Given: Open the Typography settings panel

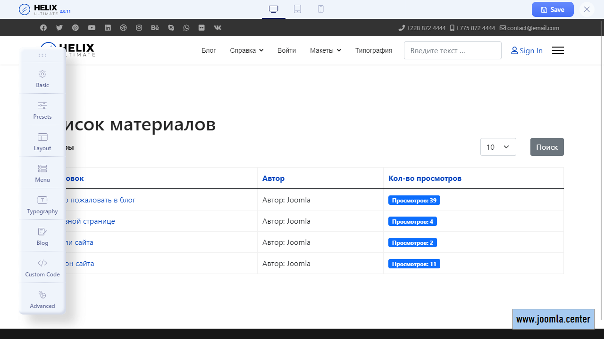Looking at the screenshot, I should point(42,204).
